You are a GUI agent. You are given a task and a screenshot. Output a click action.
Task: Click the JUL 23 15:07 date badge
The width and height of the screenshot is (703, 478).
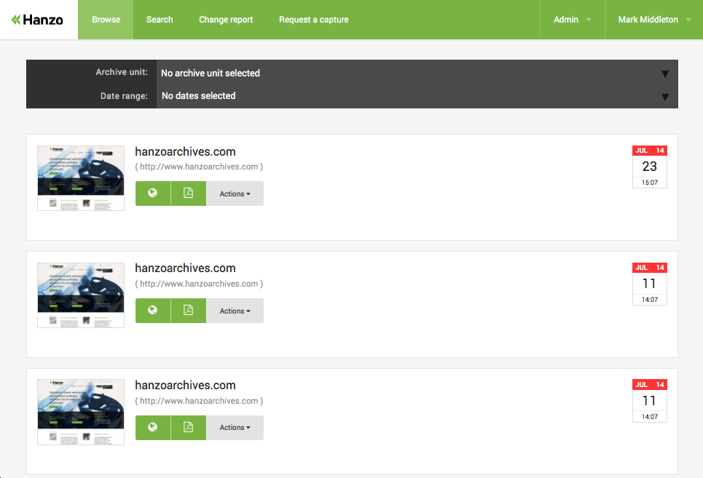click(650, 167)
